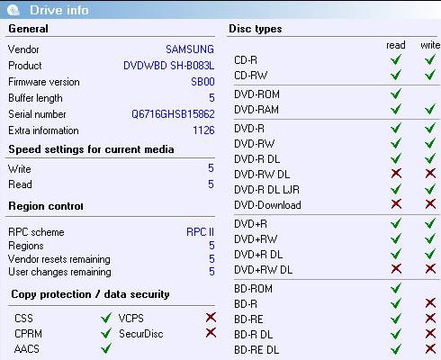Select the serial number Q6716GHSB15862
Image resolution: width=441 pixels, height=360 pixels.
click(173, 114)
